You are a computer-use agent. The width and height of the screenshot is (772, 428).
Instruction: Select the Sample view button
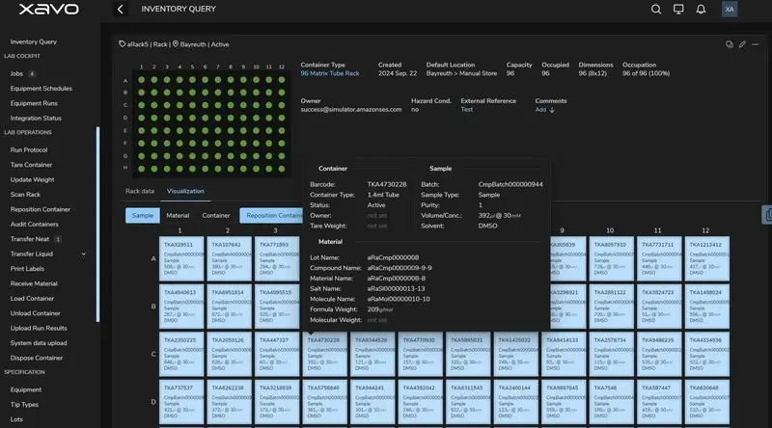click(x=142, y=216)
